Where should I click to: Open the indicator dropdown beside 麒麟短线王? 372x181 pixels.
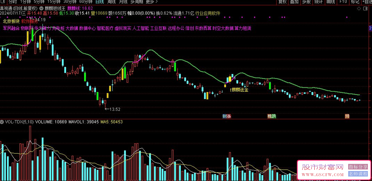(42, 7)
